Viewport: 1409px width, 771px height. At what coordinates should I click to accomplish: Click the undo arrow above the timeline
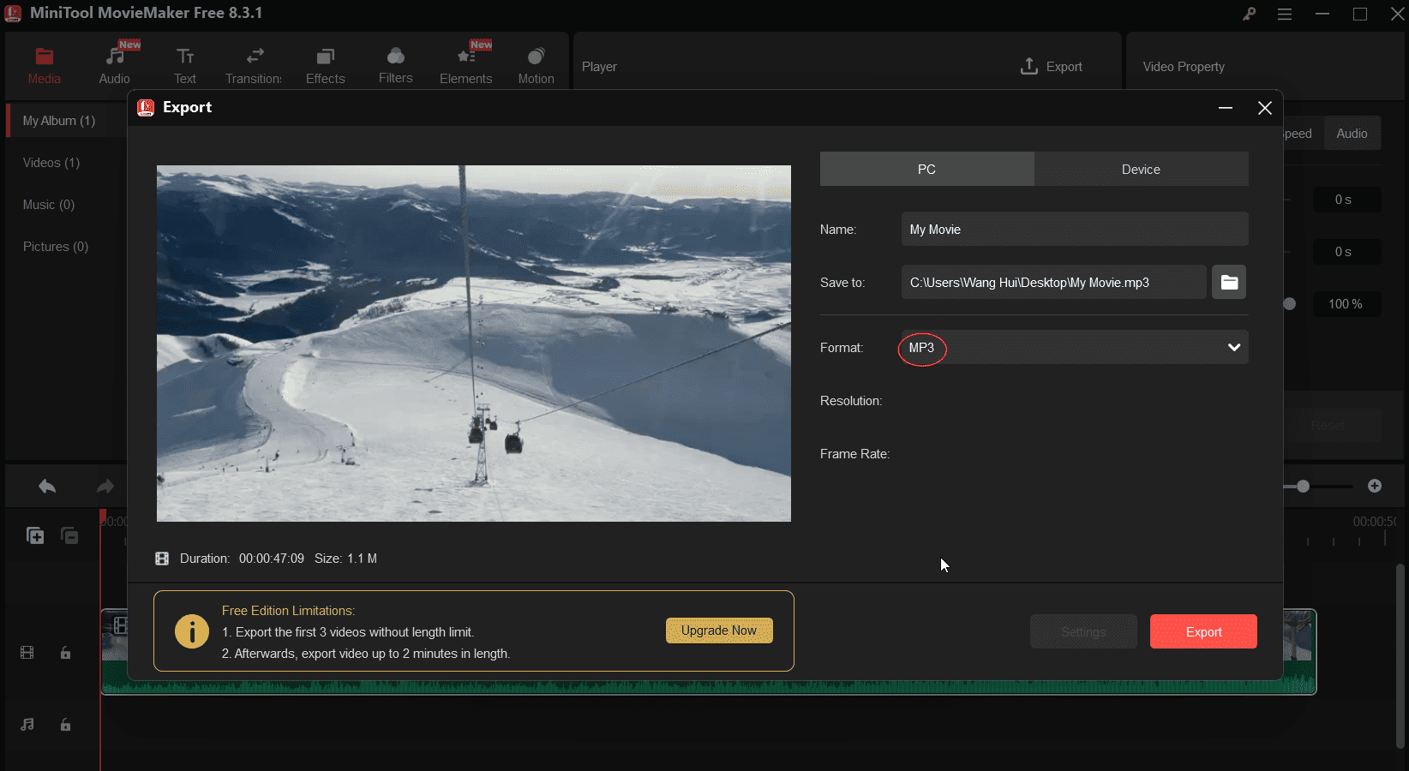47,487
